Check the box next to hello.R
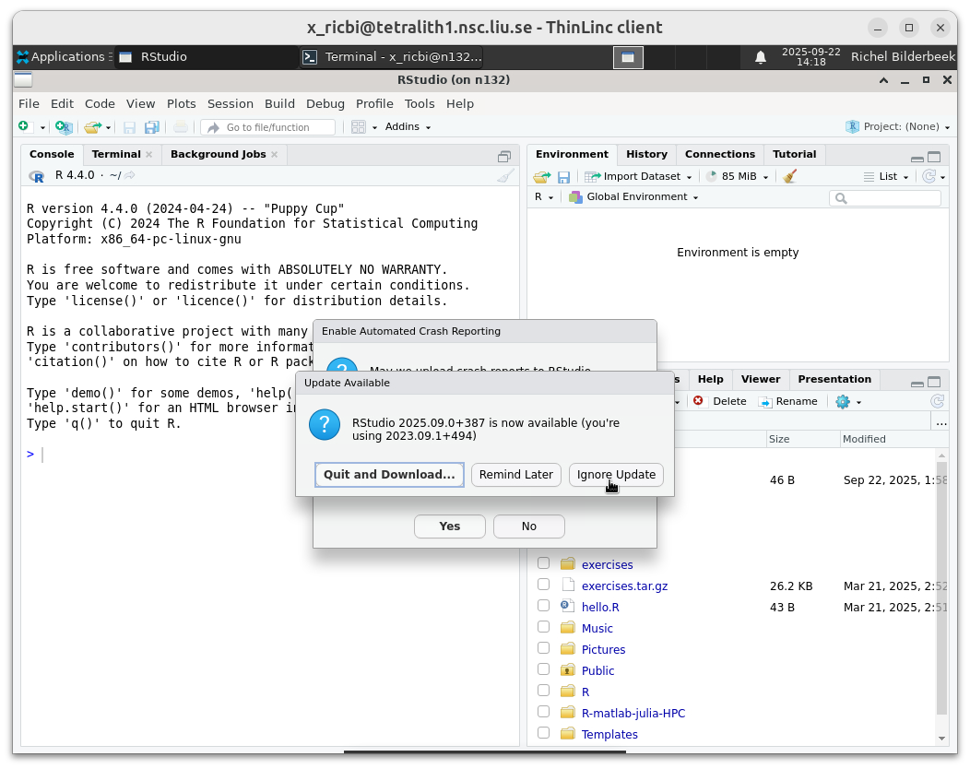 click(x=543, y=606)
